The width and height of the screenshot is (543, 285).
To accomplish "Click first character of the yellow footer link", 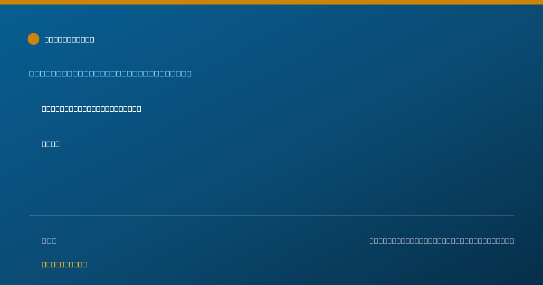I will 44,264.
